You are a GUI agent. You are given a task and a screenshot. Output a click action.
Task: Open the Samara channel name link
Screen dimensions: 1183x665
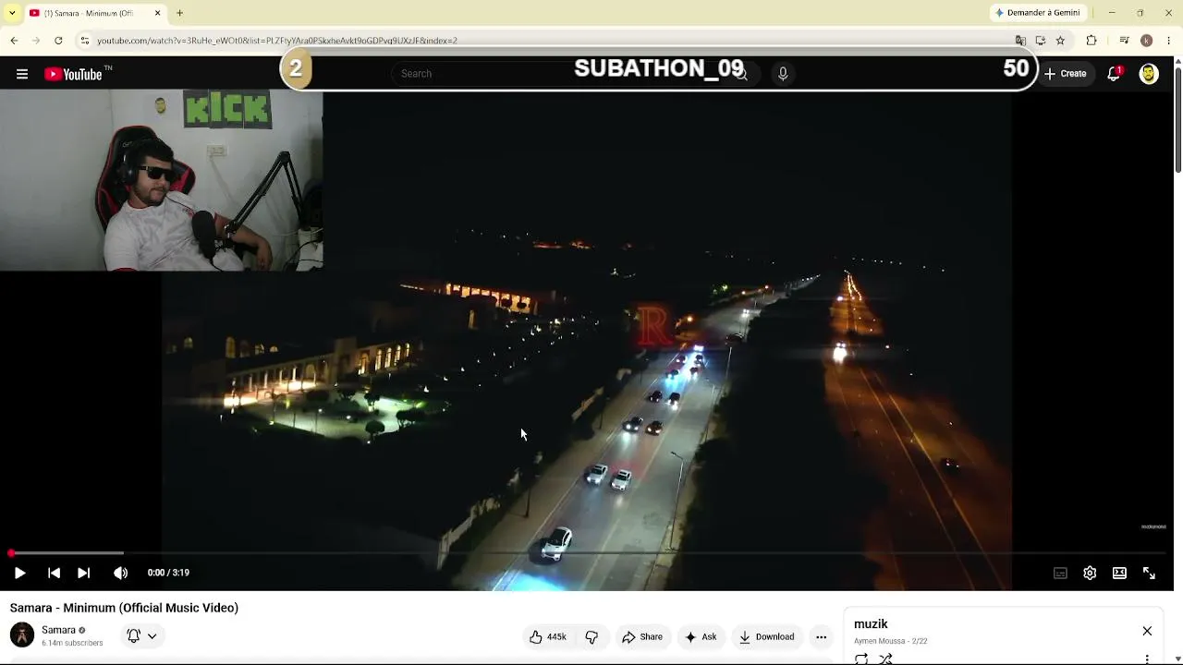pos(58,630)
